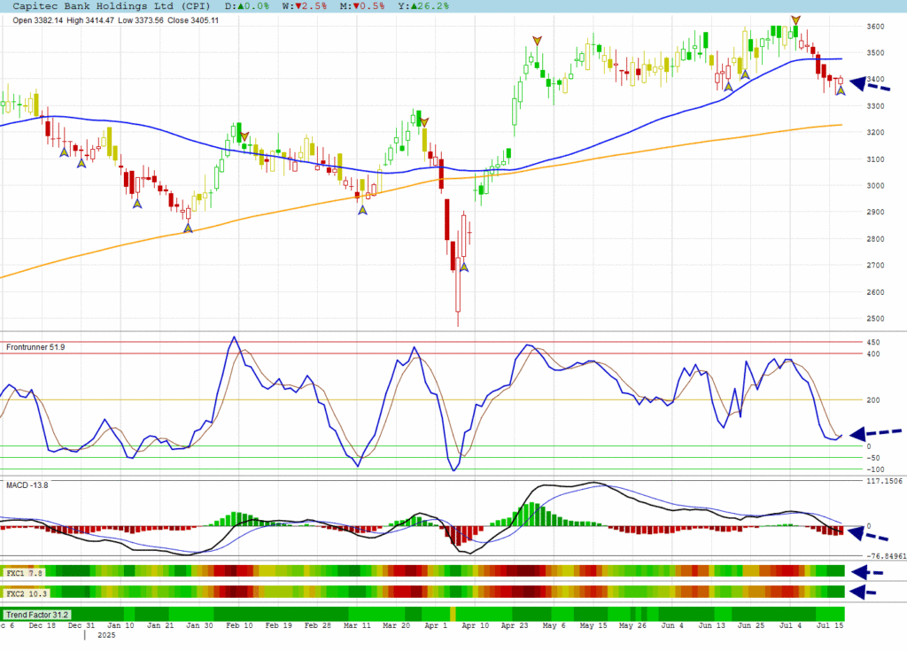The height and width of the screenshot is (651, 907).
Task: Click the 2500 price axis label
Action: [x=875, y=319]
